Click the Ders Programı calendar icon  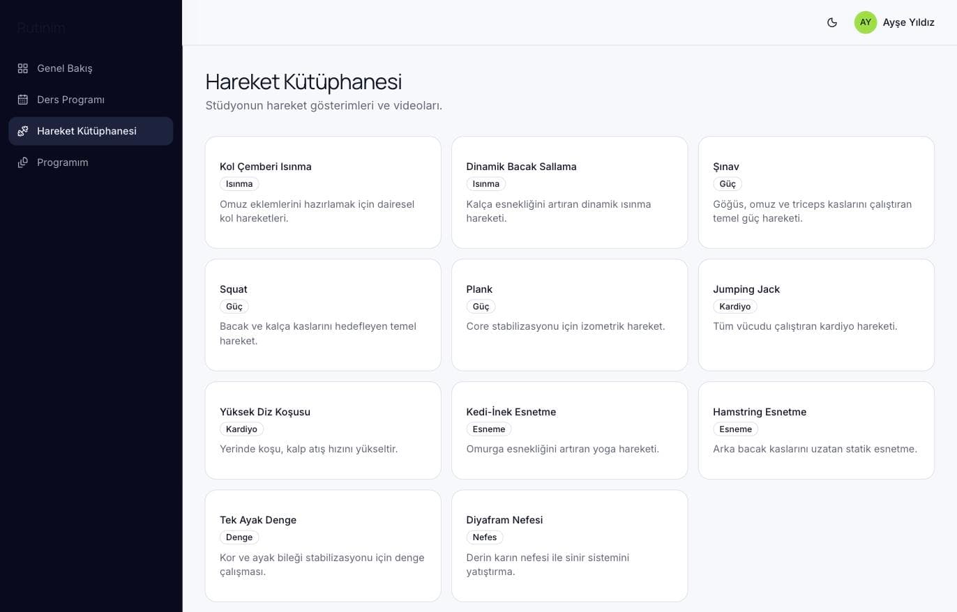pos(23,100)
